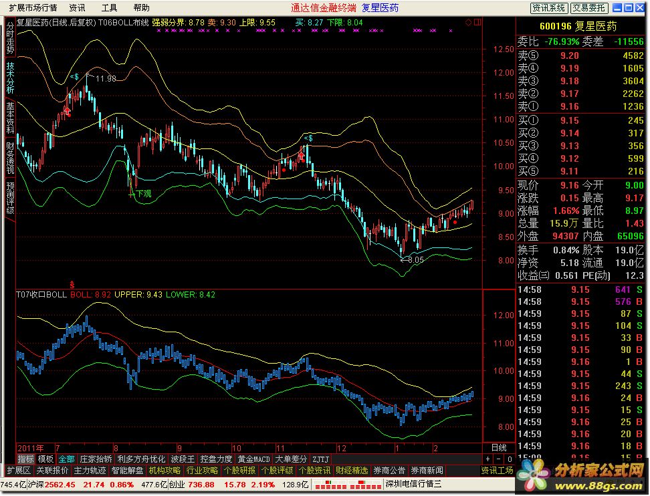Click the <$ sell signal near 11.98 peak
Viewport: 650px width, 496px height.
[x=74, y=77]
